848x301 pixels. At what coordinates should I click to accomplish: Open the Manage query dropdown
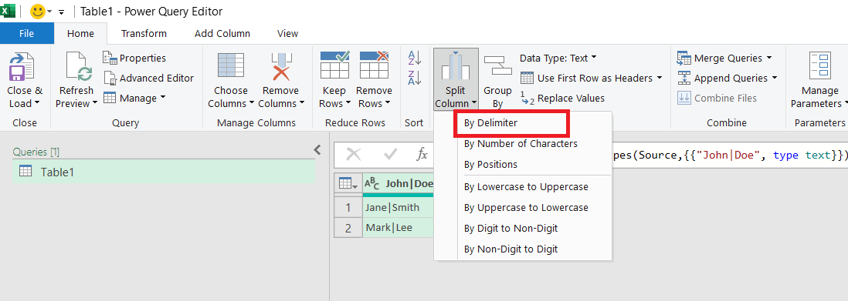(x=134, y=99)
